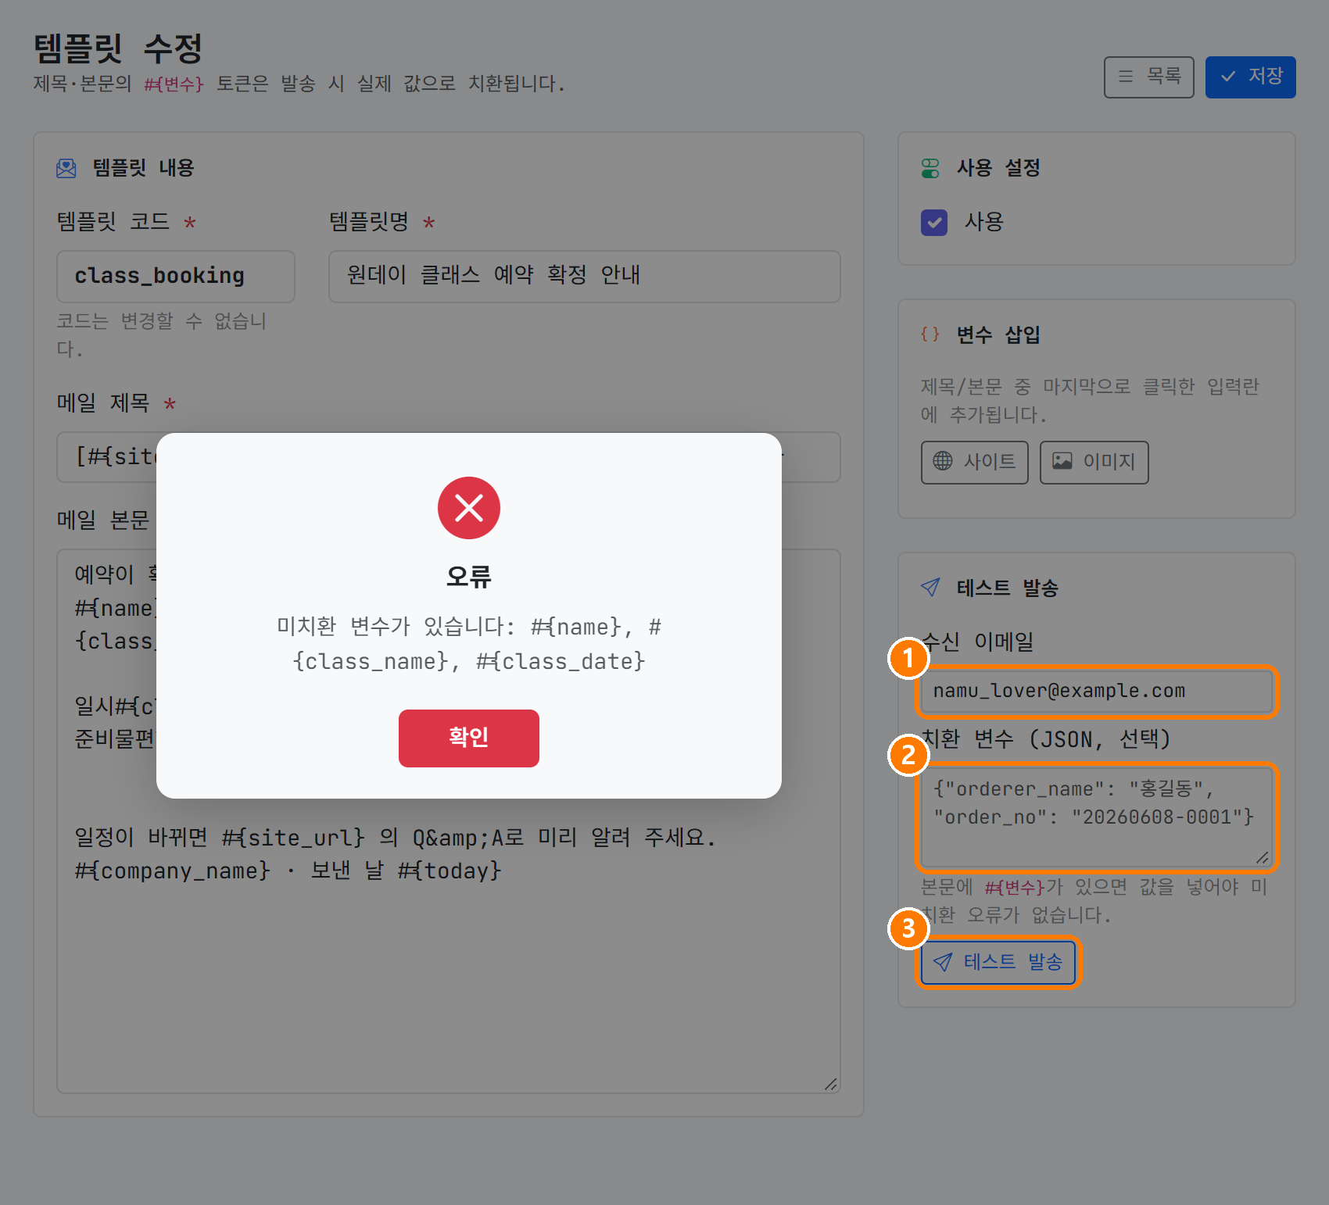Image resolution: width=1329 pixels, height=1205 pixels.
Task: Click the red X error icon in the dialog
Action: 469,508
